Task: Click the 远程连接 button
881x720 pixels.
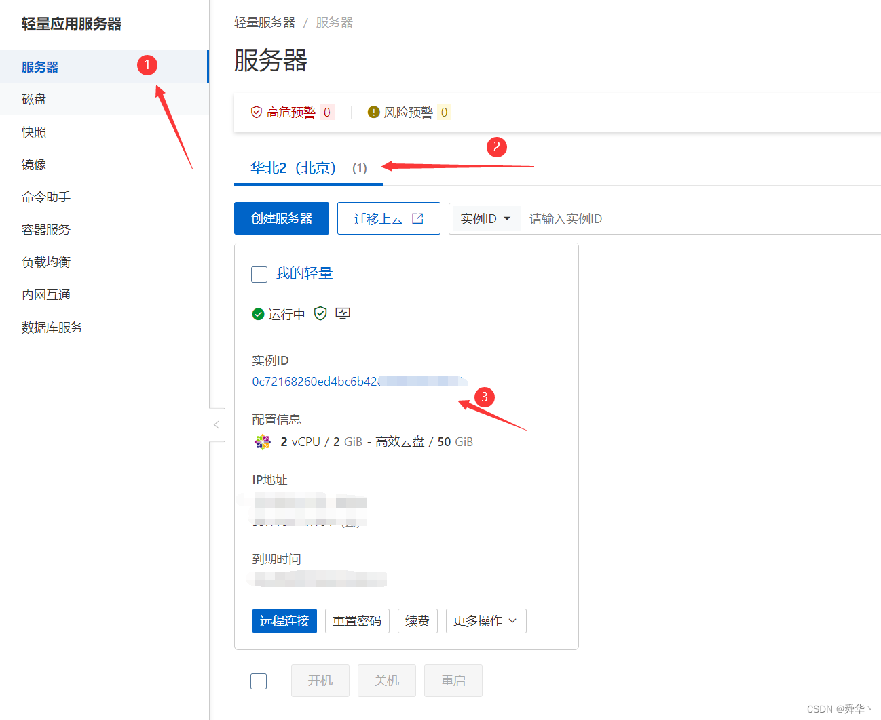Action: click(284, 620)
